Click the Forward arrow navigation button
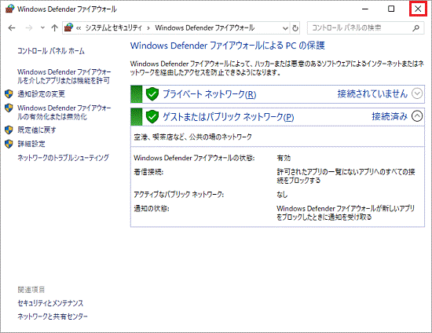This screenshot has width=432, height=333. pos(29,27)
